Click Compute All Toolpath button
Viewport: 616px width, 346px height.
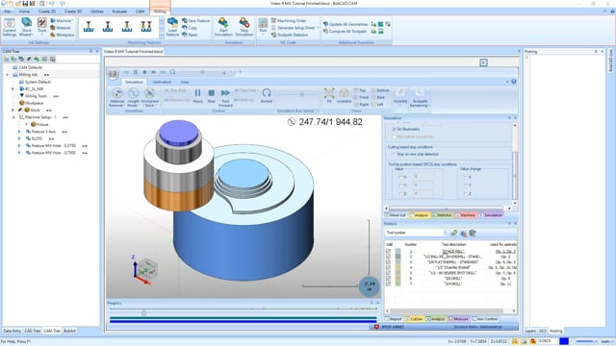point(345,32)
